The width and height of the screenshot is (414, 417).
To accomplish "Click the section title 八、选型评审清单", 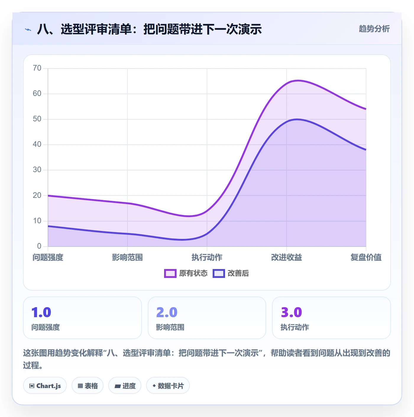I will 149,29.
